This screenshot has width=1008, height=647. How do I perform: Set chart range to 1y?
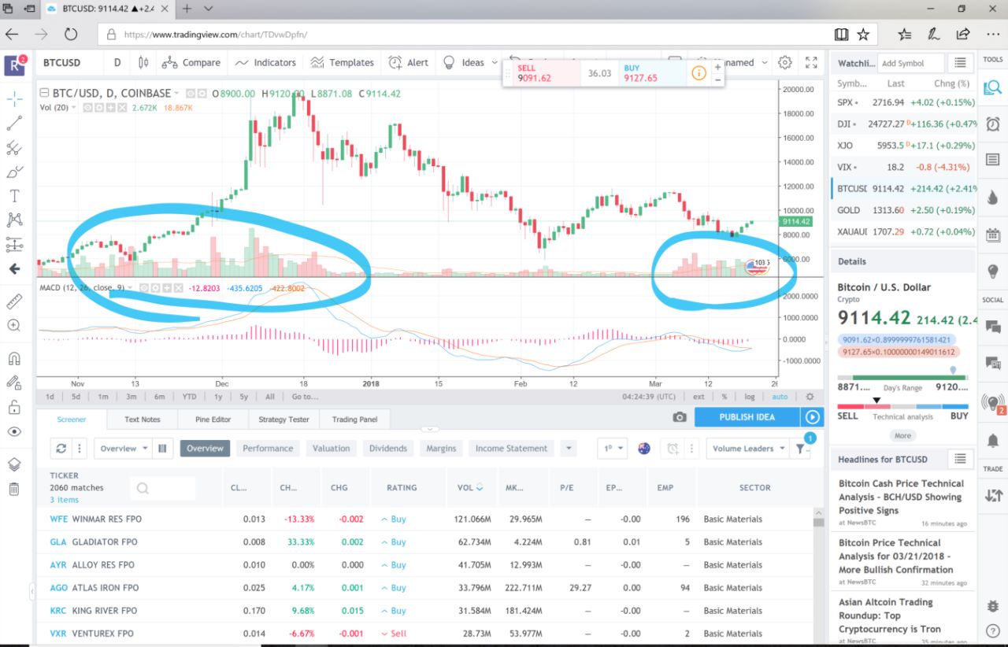pos(217,397)
